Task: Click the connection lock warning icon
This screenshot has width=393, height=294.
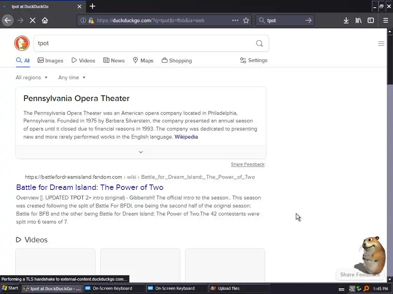Action: pos(91,21)
